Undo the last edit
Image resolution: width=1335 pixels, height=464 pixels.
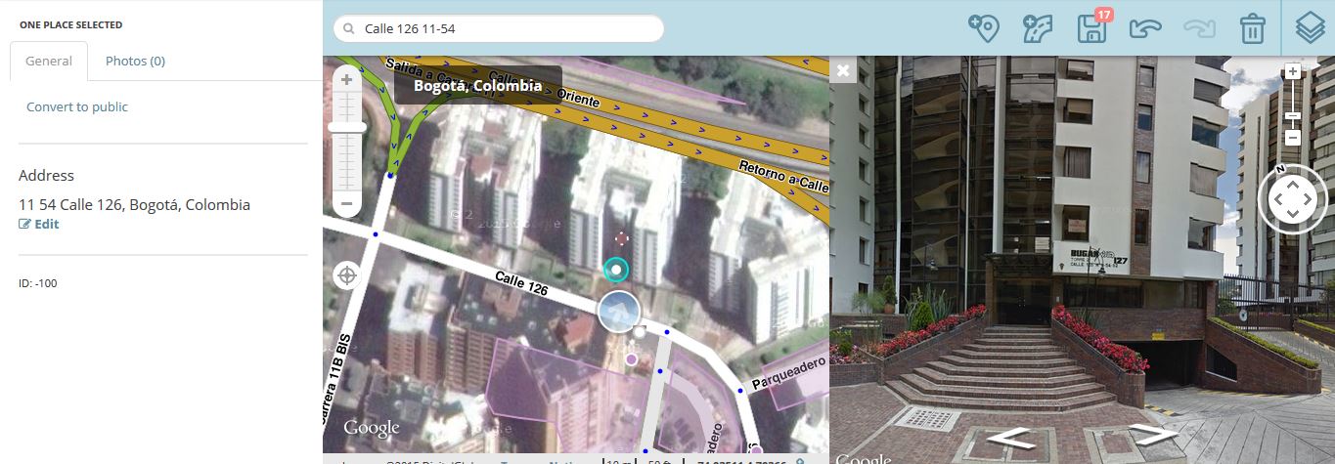(x=1144, y=28)
